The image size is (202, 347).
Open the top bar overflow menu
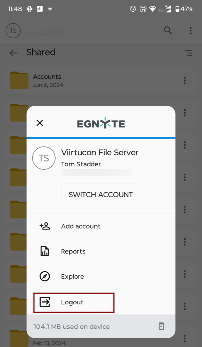coord(191,30)
